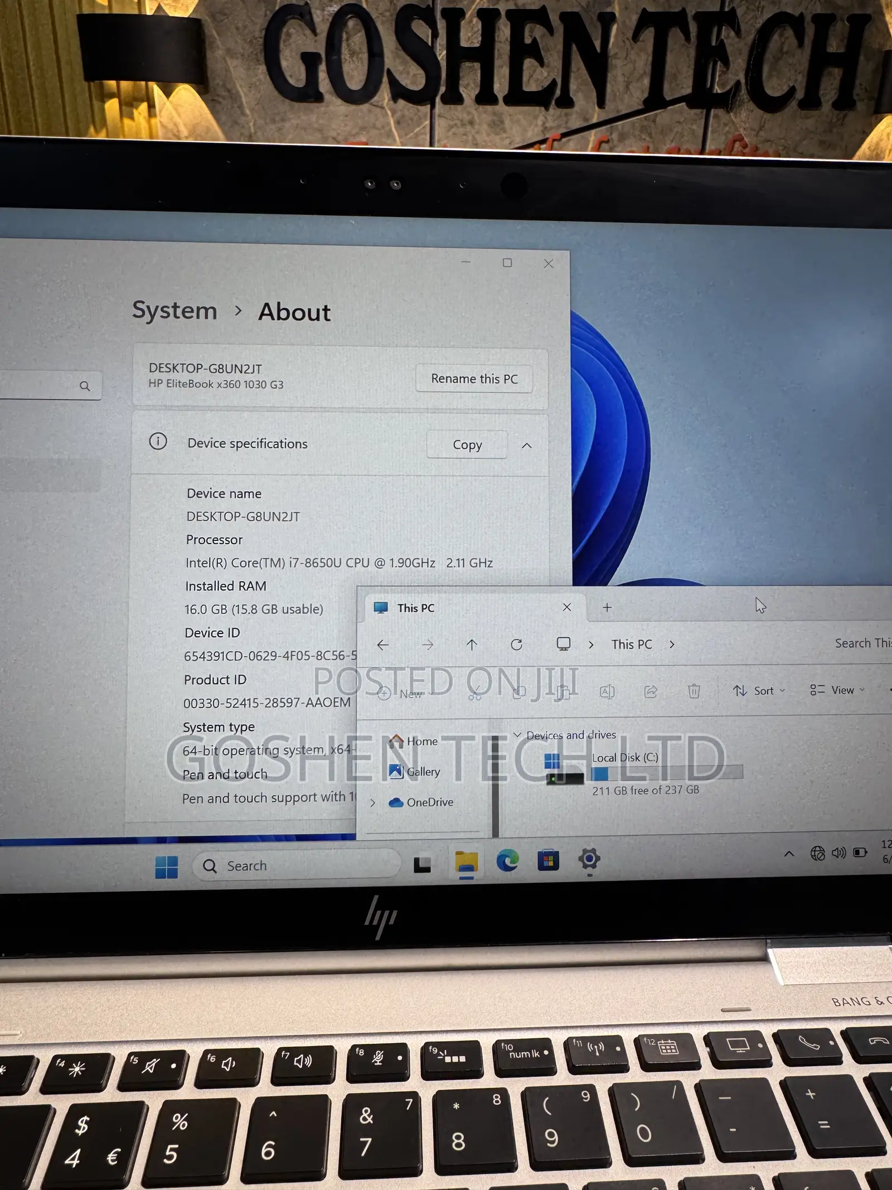Click the Share icon in Explorer toolbar

point(651,691)
